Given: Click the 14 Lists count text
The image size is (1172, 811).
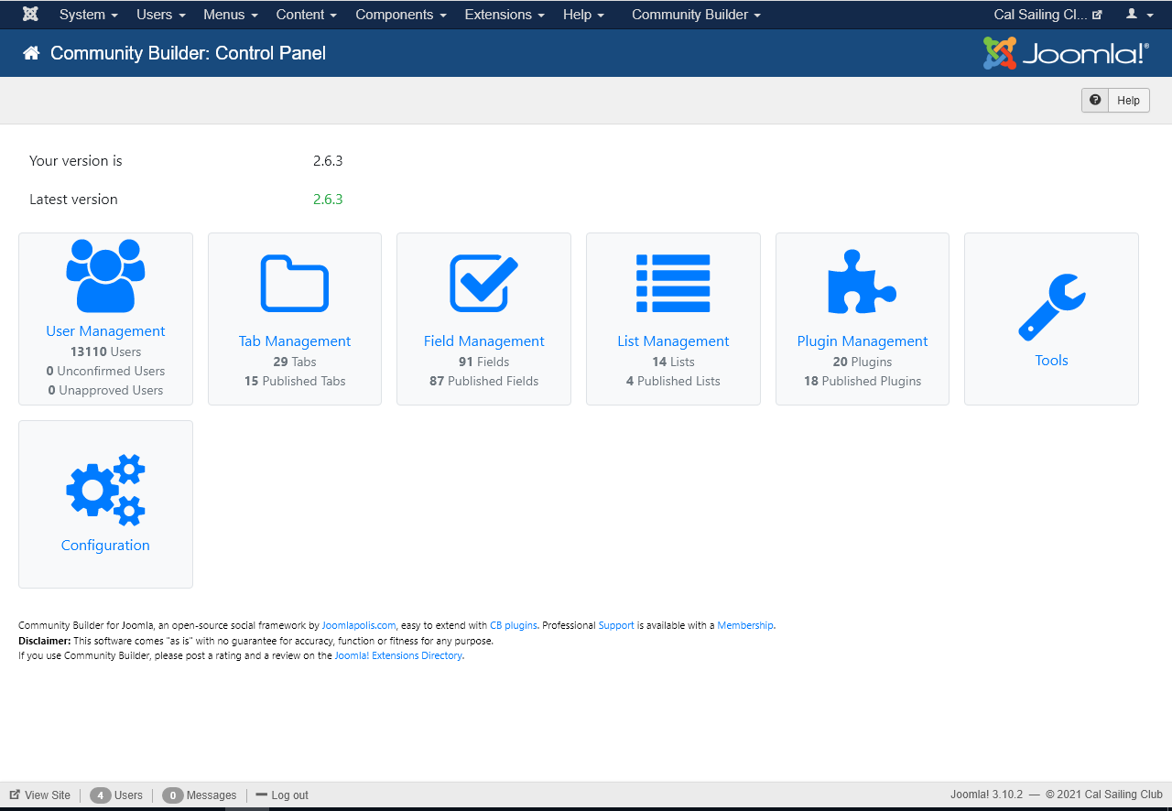Looking at the screenshot, I should point(673,362).
